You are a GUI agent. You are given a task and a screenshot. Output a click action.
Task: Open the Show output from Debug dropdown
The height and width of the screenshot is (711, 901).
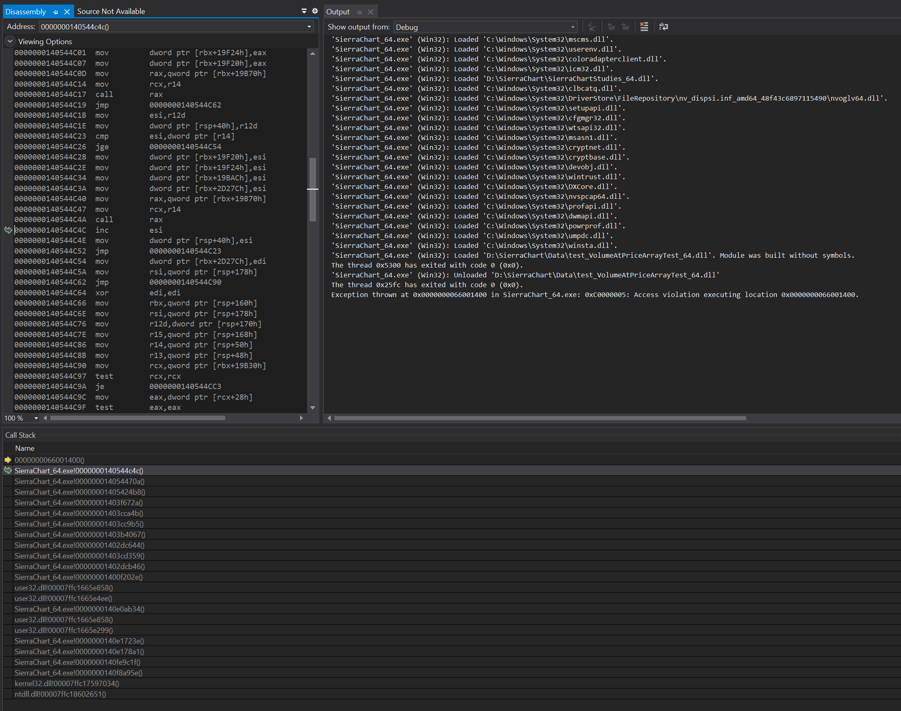[573, 27]
